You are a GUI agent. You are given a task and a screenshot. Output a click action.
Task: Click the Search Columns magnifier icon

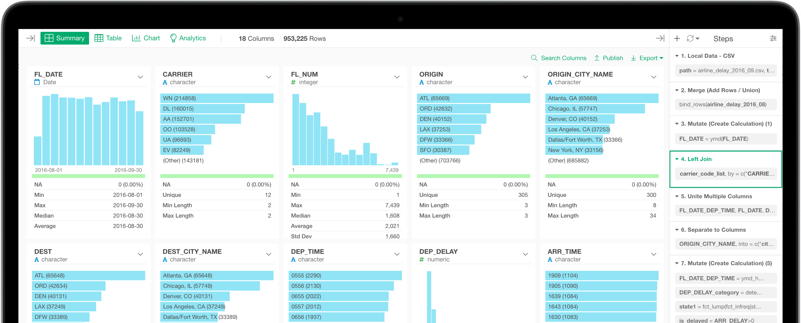(x=534, y=58)
